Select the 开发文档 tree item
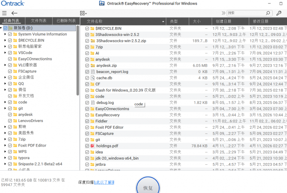This screenshot has height=193, width=287. click(26, 96)
